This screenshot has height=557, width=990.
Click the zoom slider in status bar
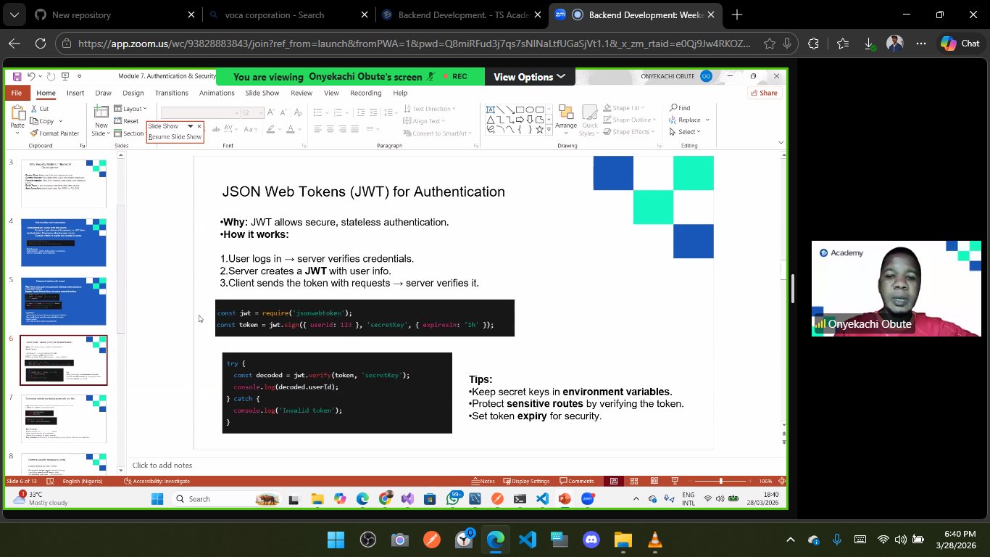tap(720, 481)
